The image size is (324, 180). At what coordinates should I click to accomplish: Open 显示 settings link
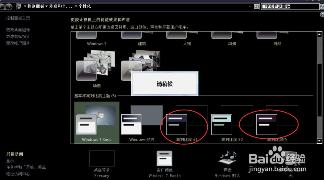point(10,161)
